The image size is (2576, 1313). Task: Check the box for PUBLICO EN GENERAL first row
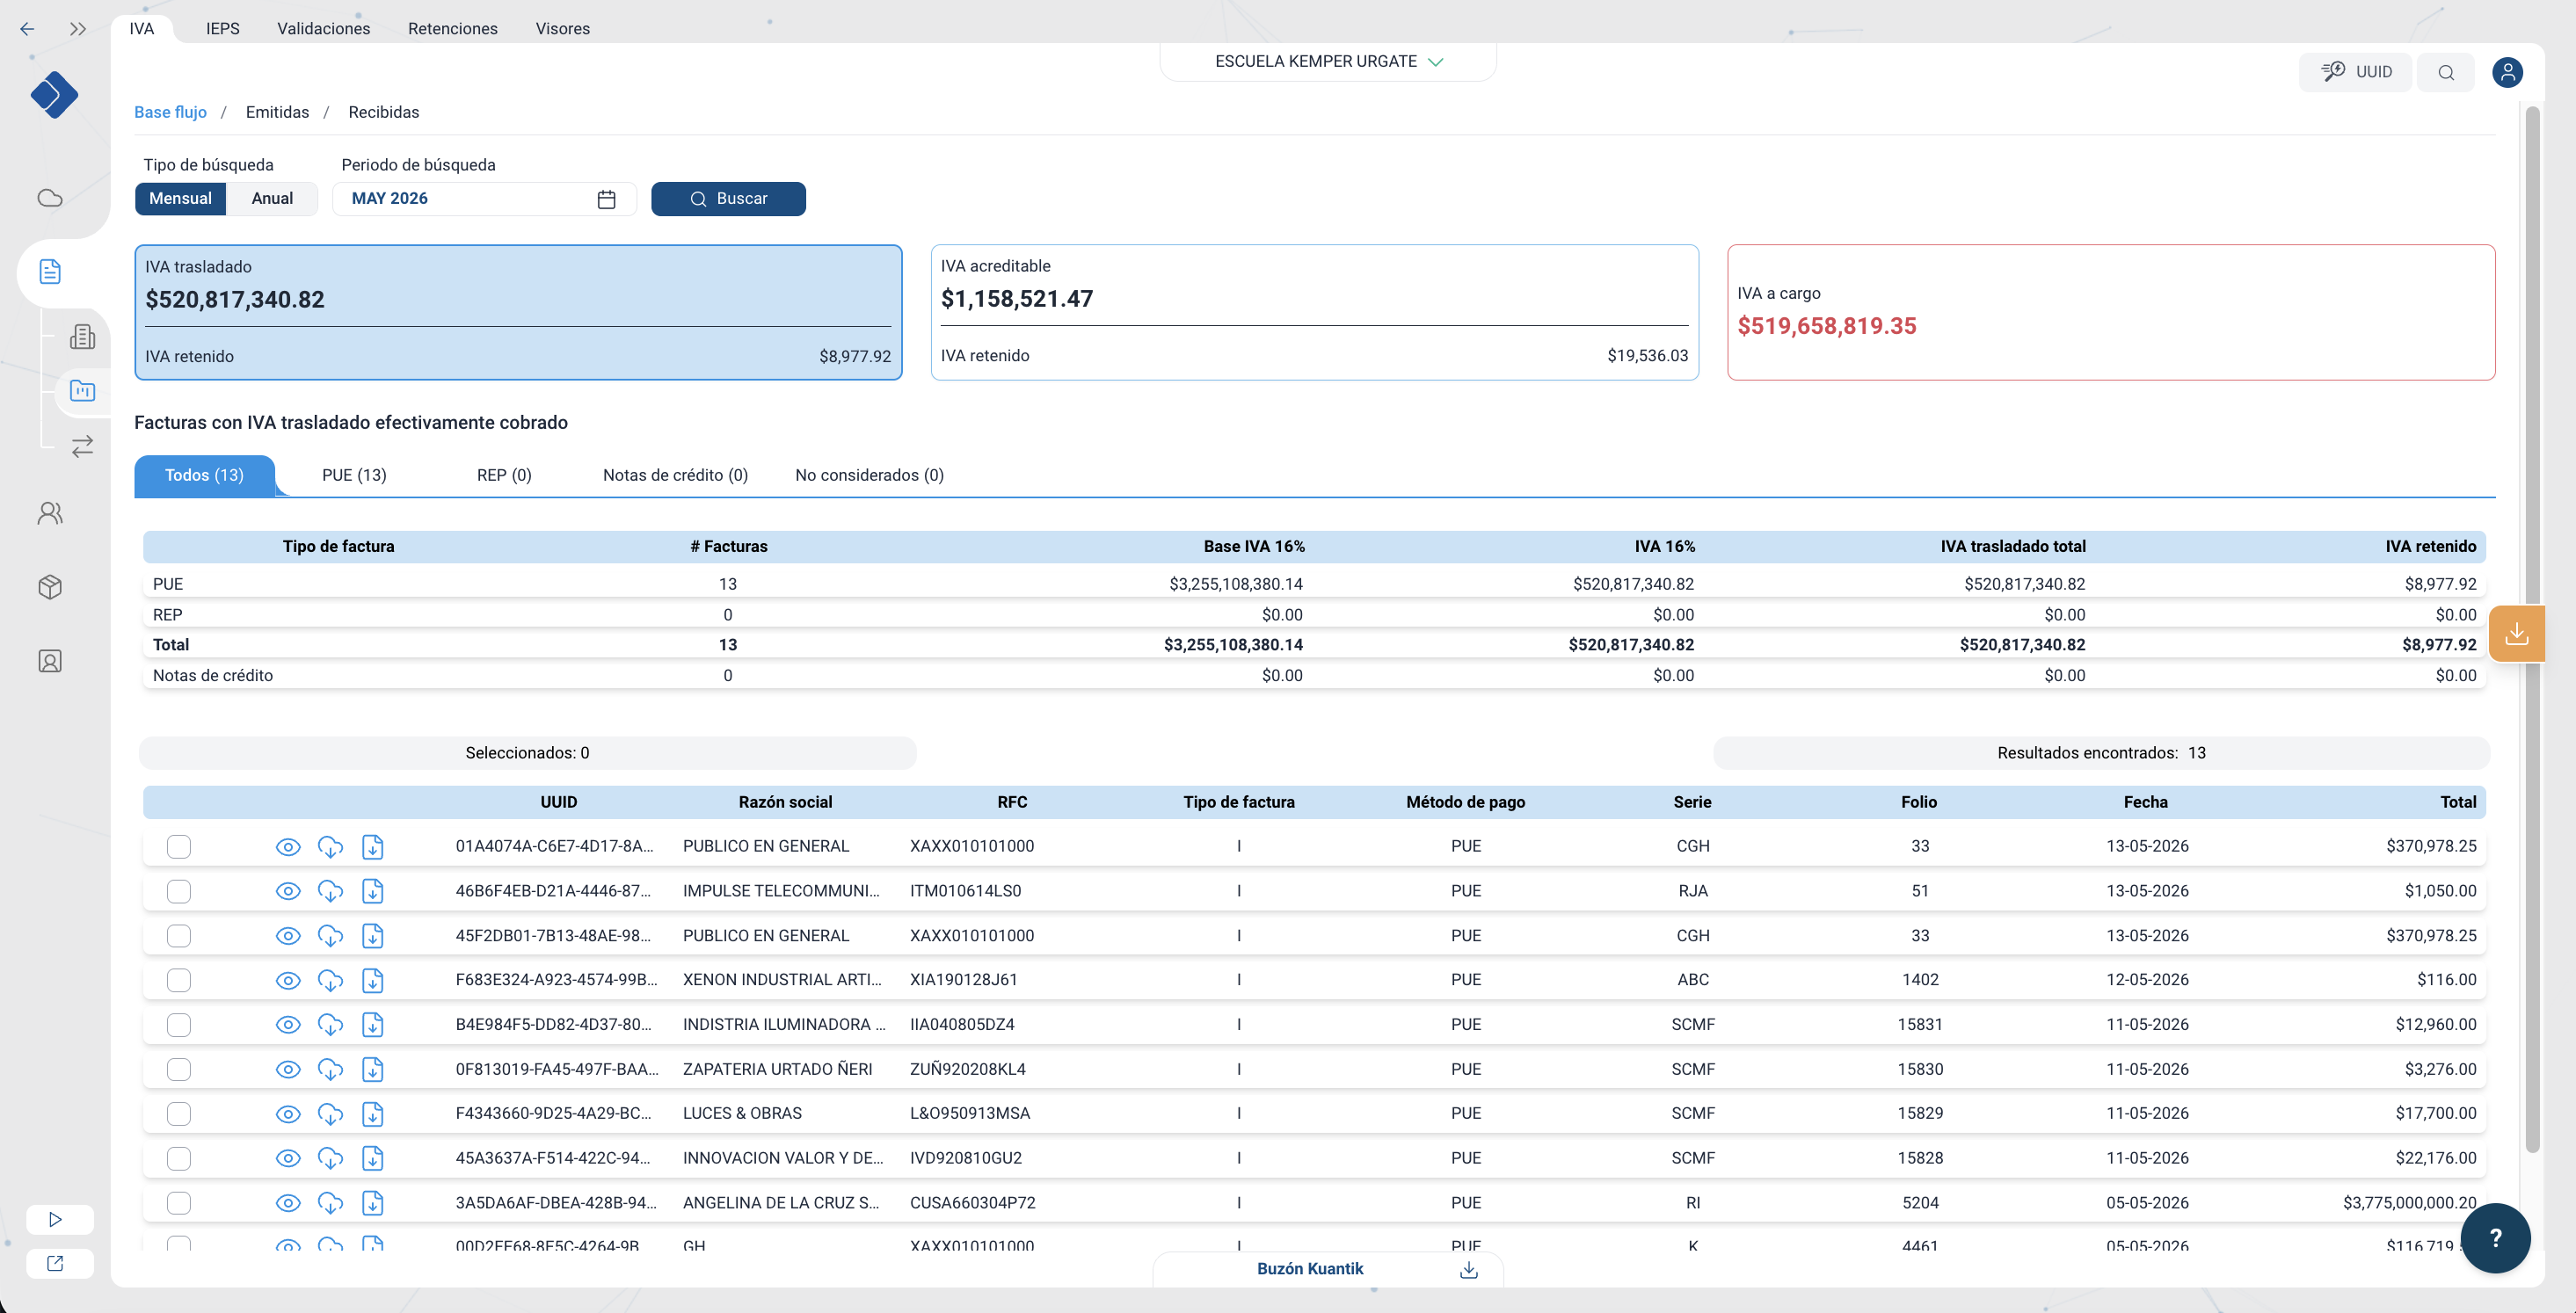pos(179,847)
